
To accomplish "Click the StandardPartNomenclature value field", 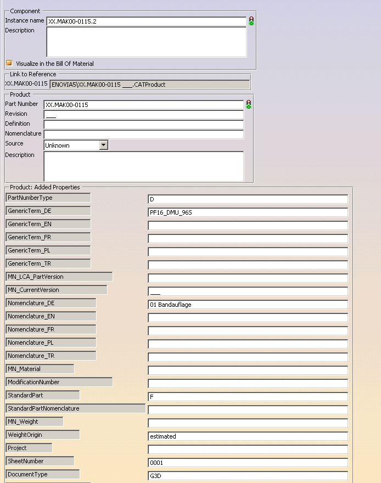I will click(248, 410).
